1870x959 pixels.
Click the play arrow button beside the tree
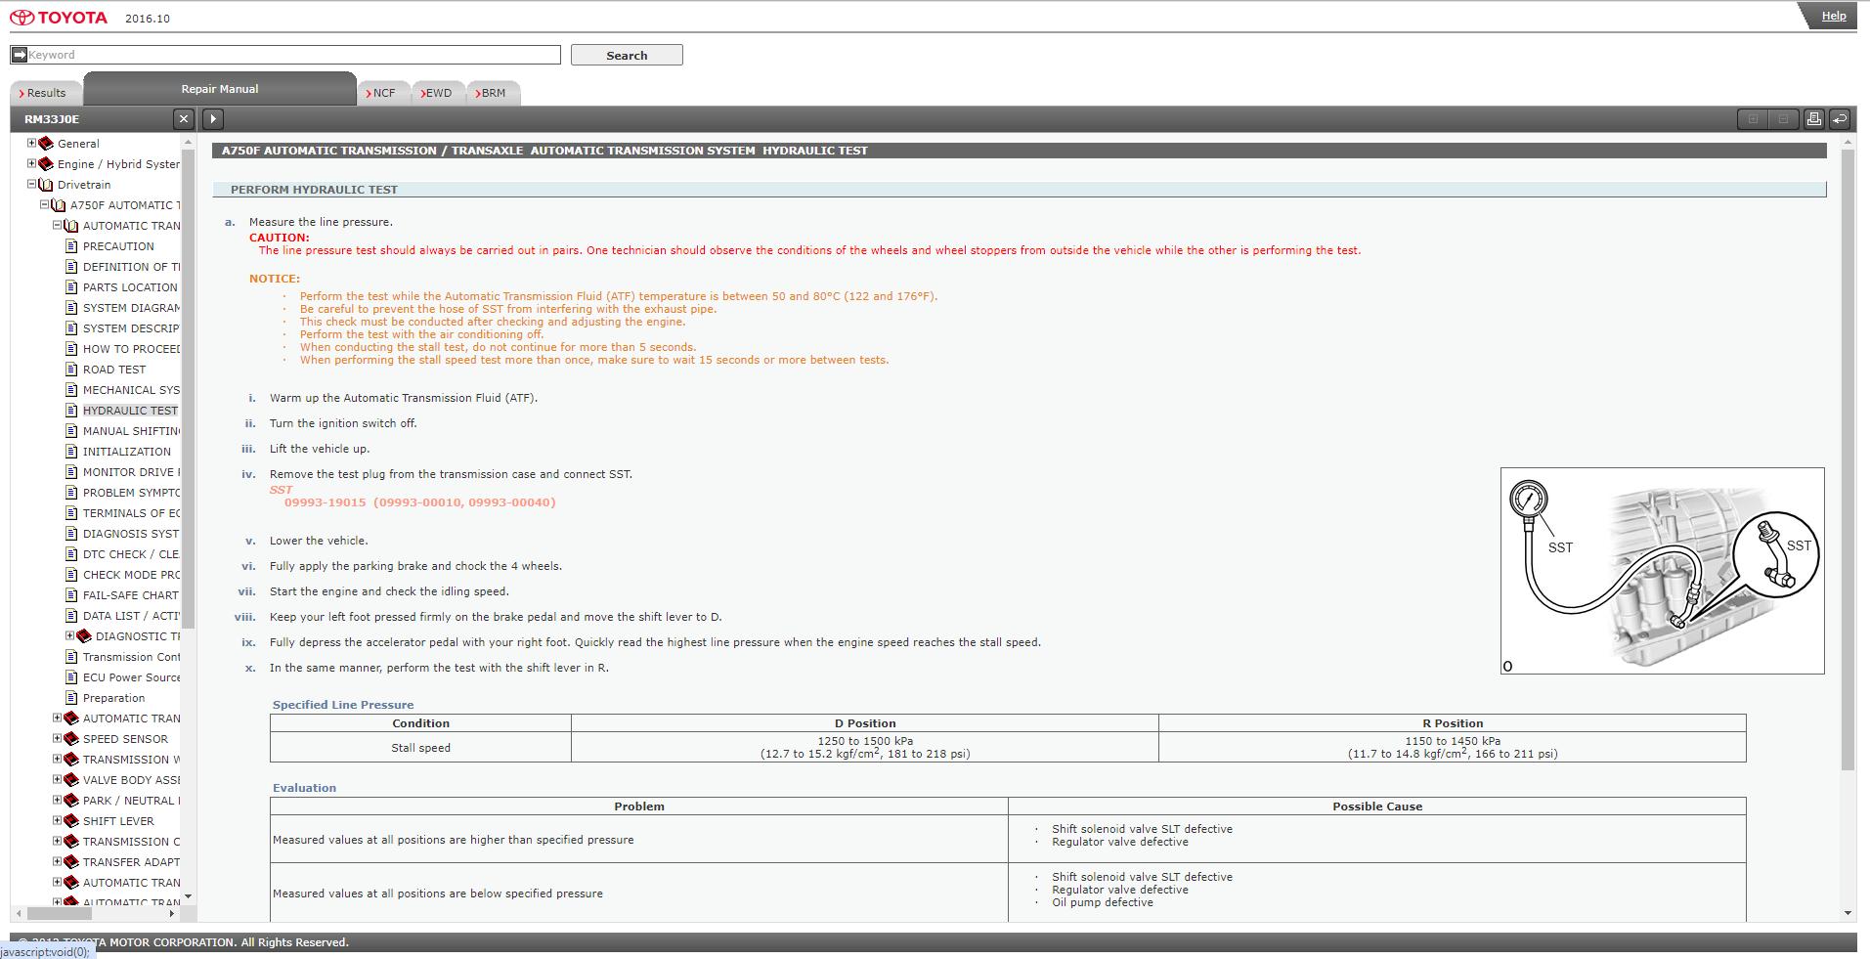213,119
